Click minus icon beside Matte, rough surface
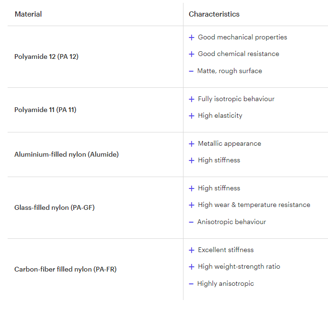 click(x=191, y=71)
